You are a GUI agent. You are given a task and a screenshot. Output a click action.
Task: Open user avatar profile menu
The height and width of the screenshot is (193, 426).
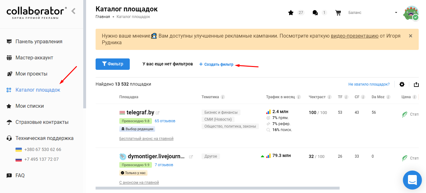[x=411, y=13]
